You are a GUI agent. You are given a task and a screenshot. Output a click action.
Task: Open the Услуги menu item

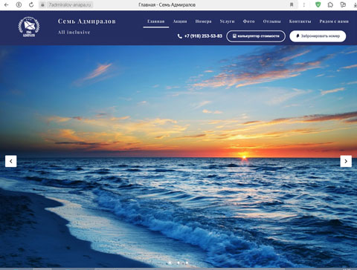[227, 22]
